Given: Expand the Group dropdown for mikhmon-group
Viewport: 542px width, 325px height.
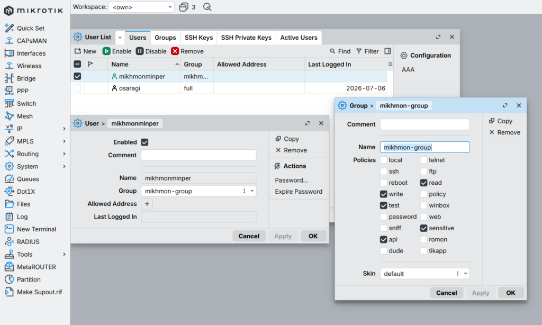Looking at the screenshot, I should tap(252, 191).
